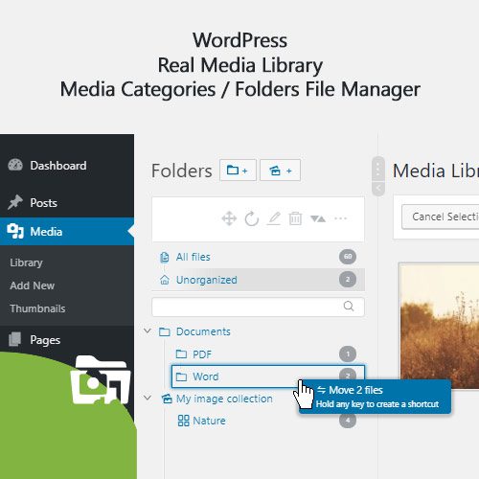Click the My image collection icon
This screenshot has height=479, width=479.
click(x=167, y=399)
